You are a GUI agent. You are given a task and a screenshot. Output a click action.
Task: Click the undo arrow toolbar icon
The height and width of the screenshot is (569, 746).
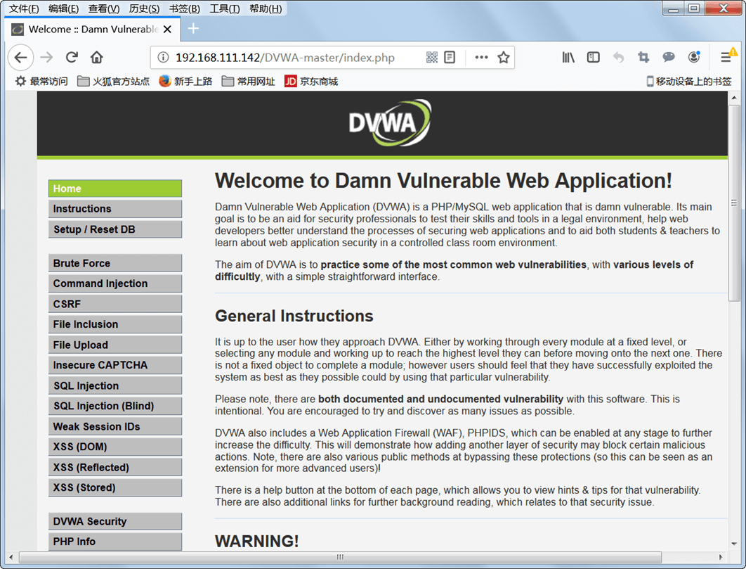(618, 58)
